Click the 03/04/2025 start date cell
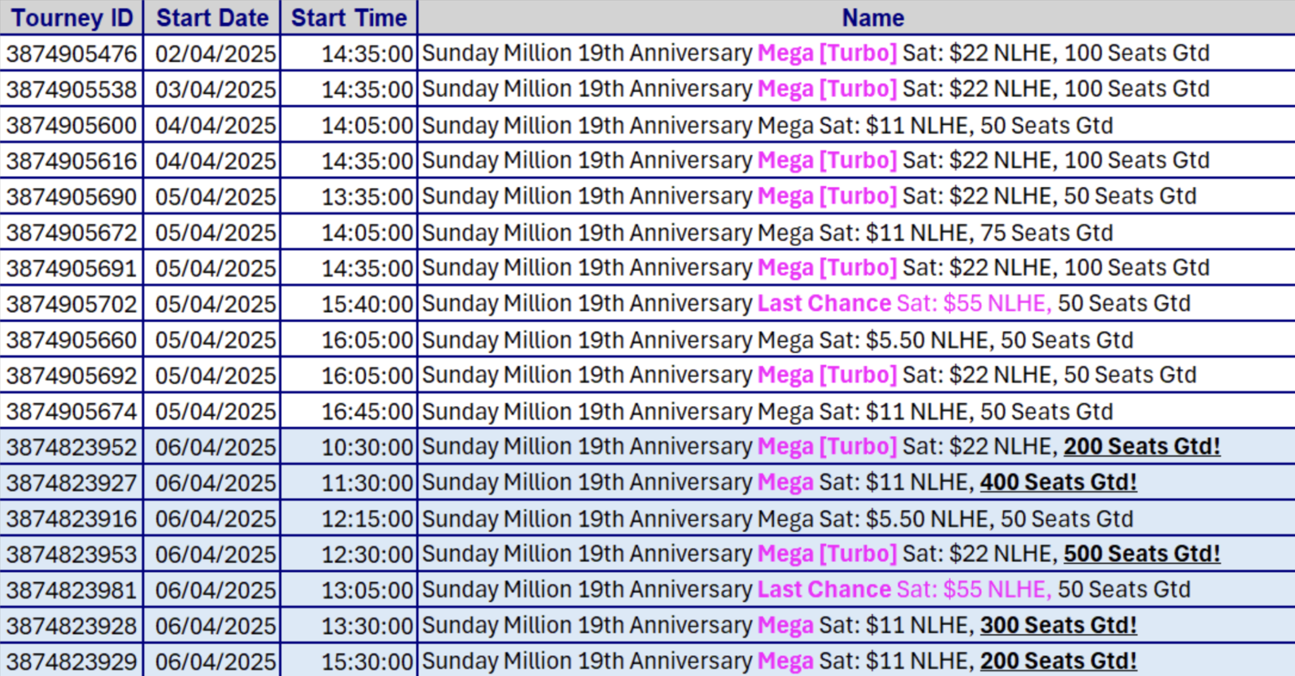This screenshot has height=676, width=1295. pyautogui.click(x=216, y=89)
